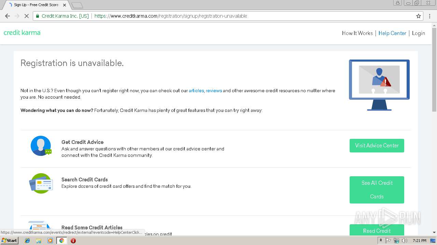Click the Get Credit Advice avatar icon
Viewport: 437px width, 245px height.
[41, 146]
